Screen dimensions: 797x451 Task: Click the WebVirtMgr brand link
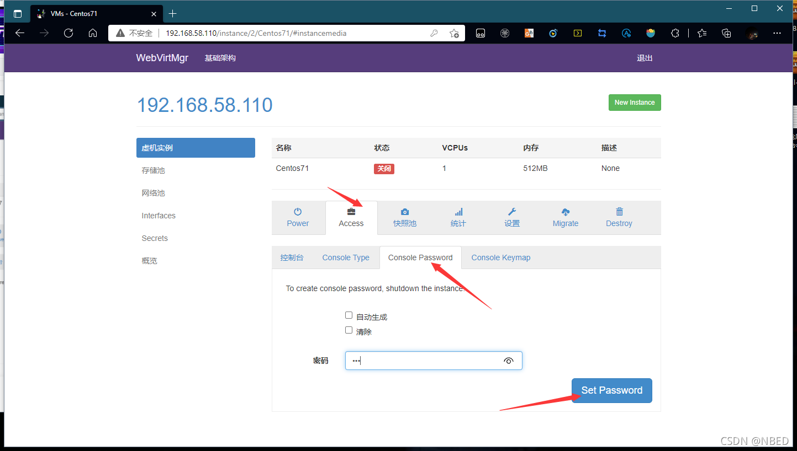click(x=162, y=58)
